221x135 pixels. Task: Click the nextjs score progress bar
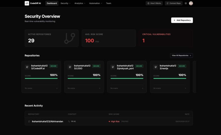coord(170,78)
